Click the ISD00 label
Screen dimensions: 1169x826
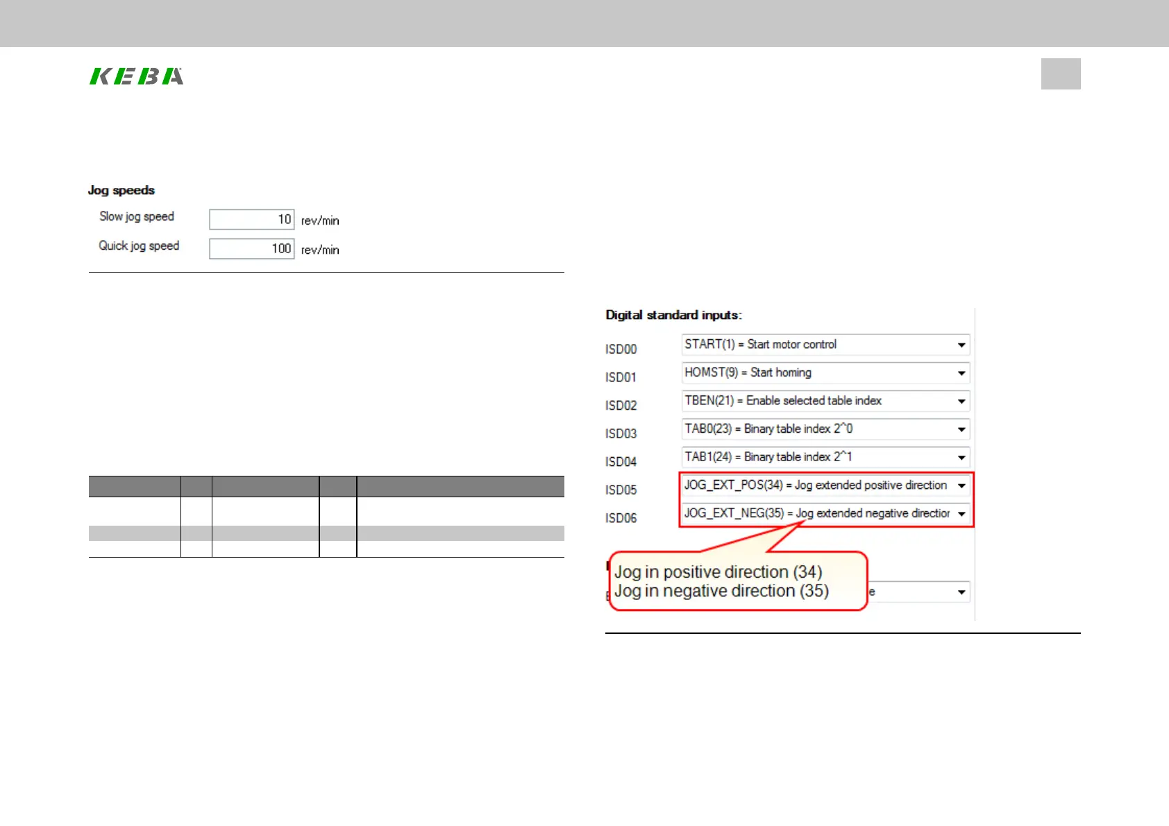(621, 349)
